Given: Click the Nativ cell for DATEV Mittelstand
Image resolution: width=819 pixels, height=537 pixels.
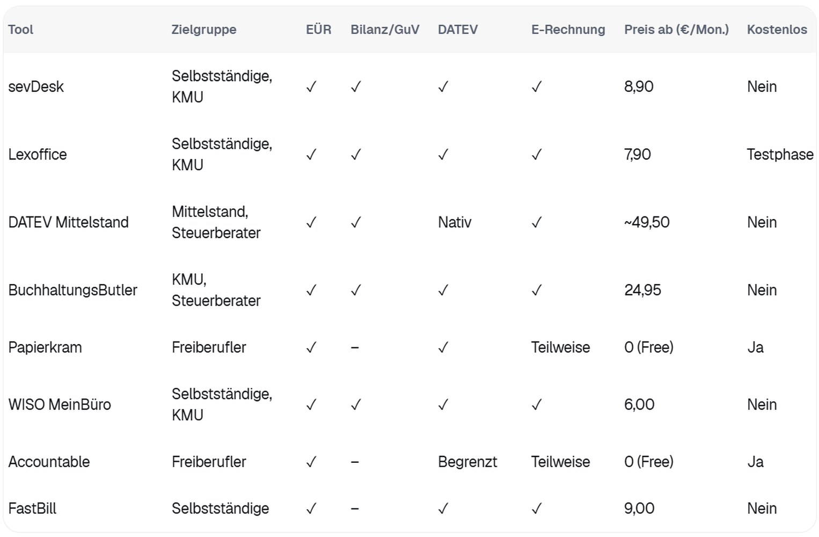Looking at the screenshot, I should pos(455,222).
